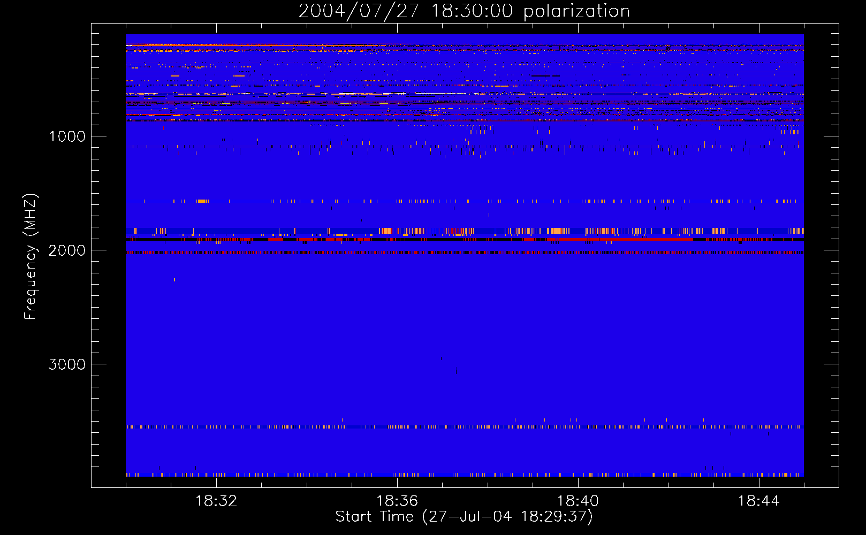Click the 18:36 time tick label
The image size is (866, 535).
tap(397, 501)
